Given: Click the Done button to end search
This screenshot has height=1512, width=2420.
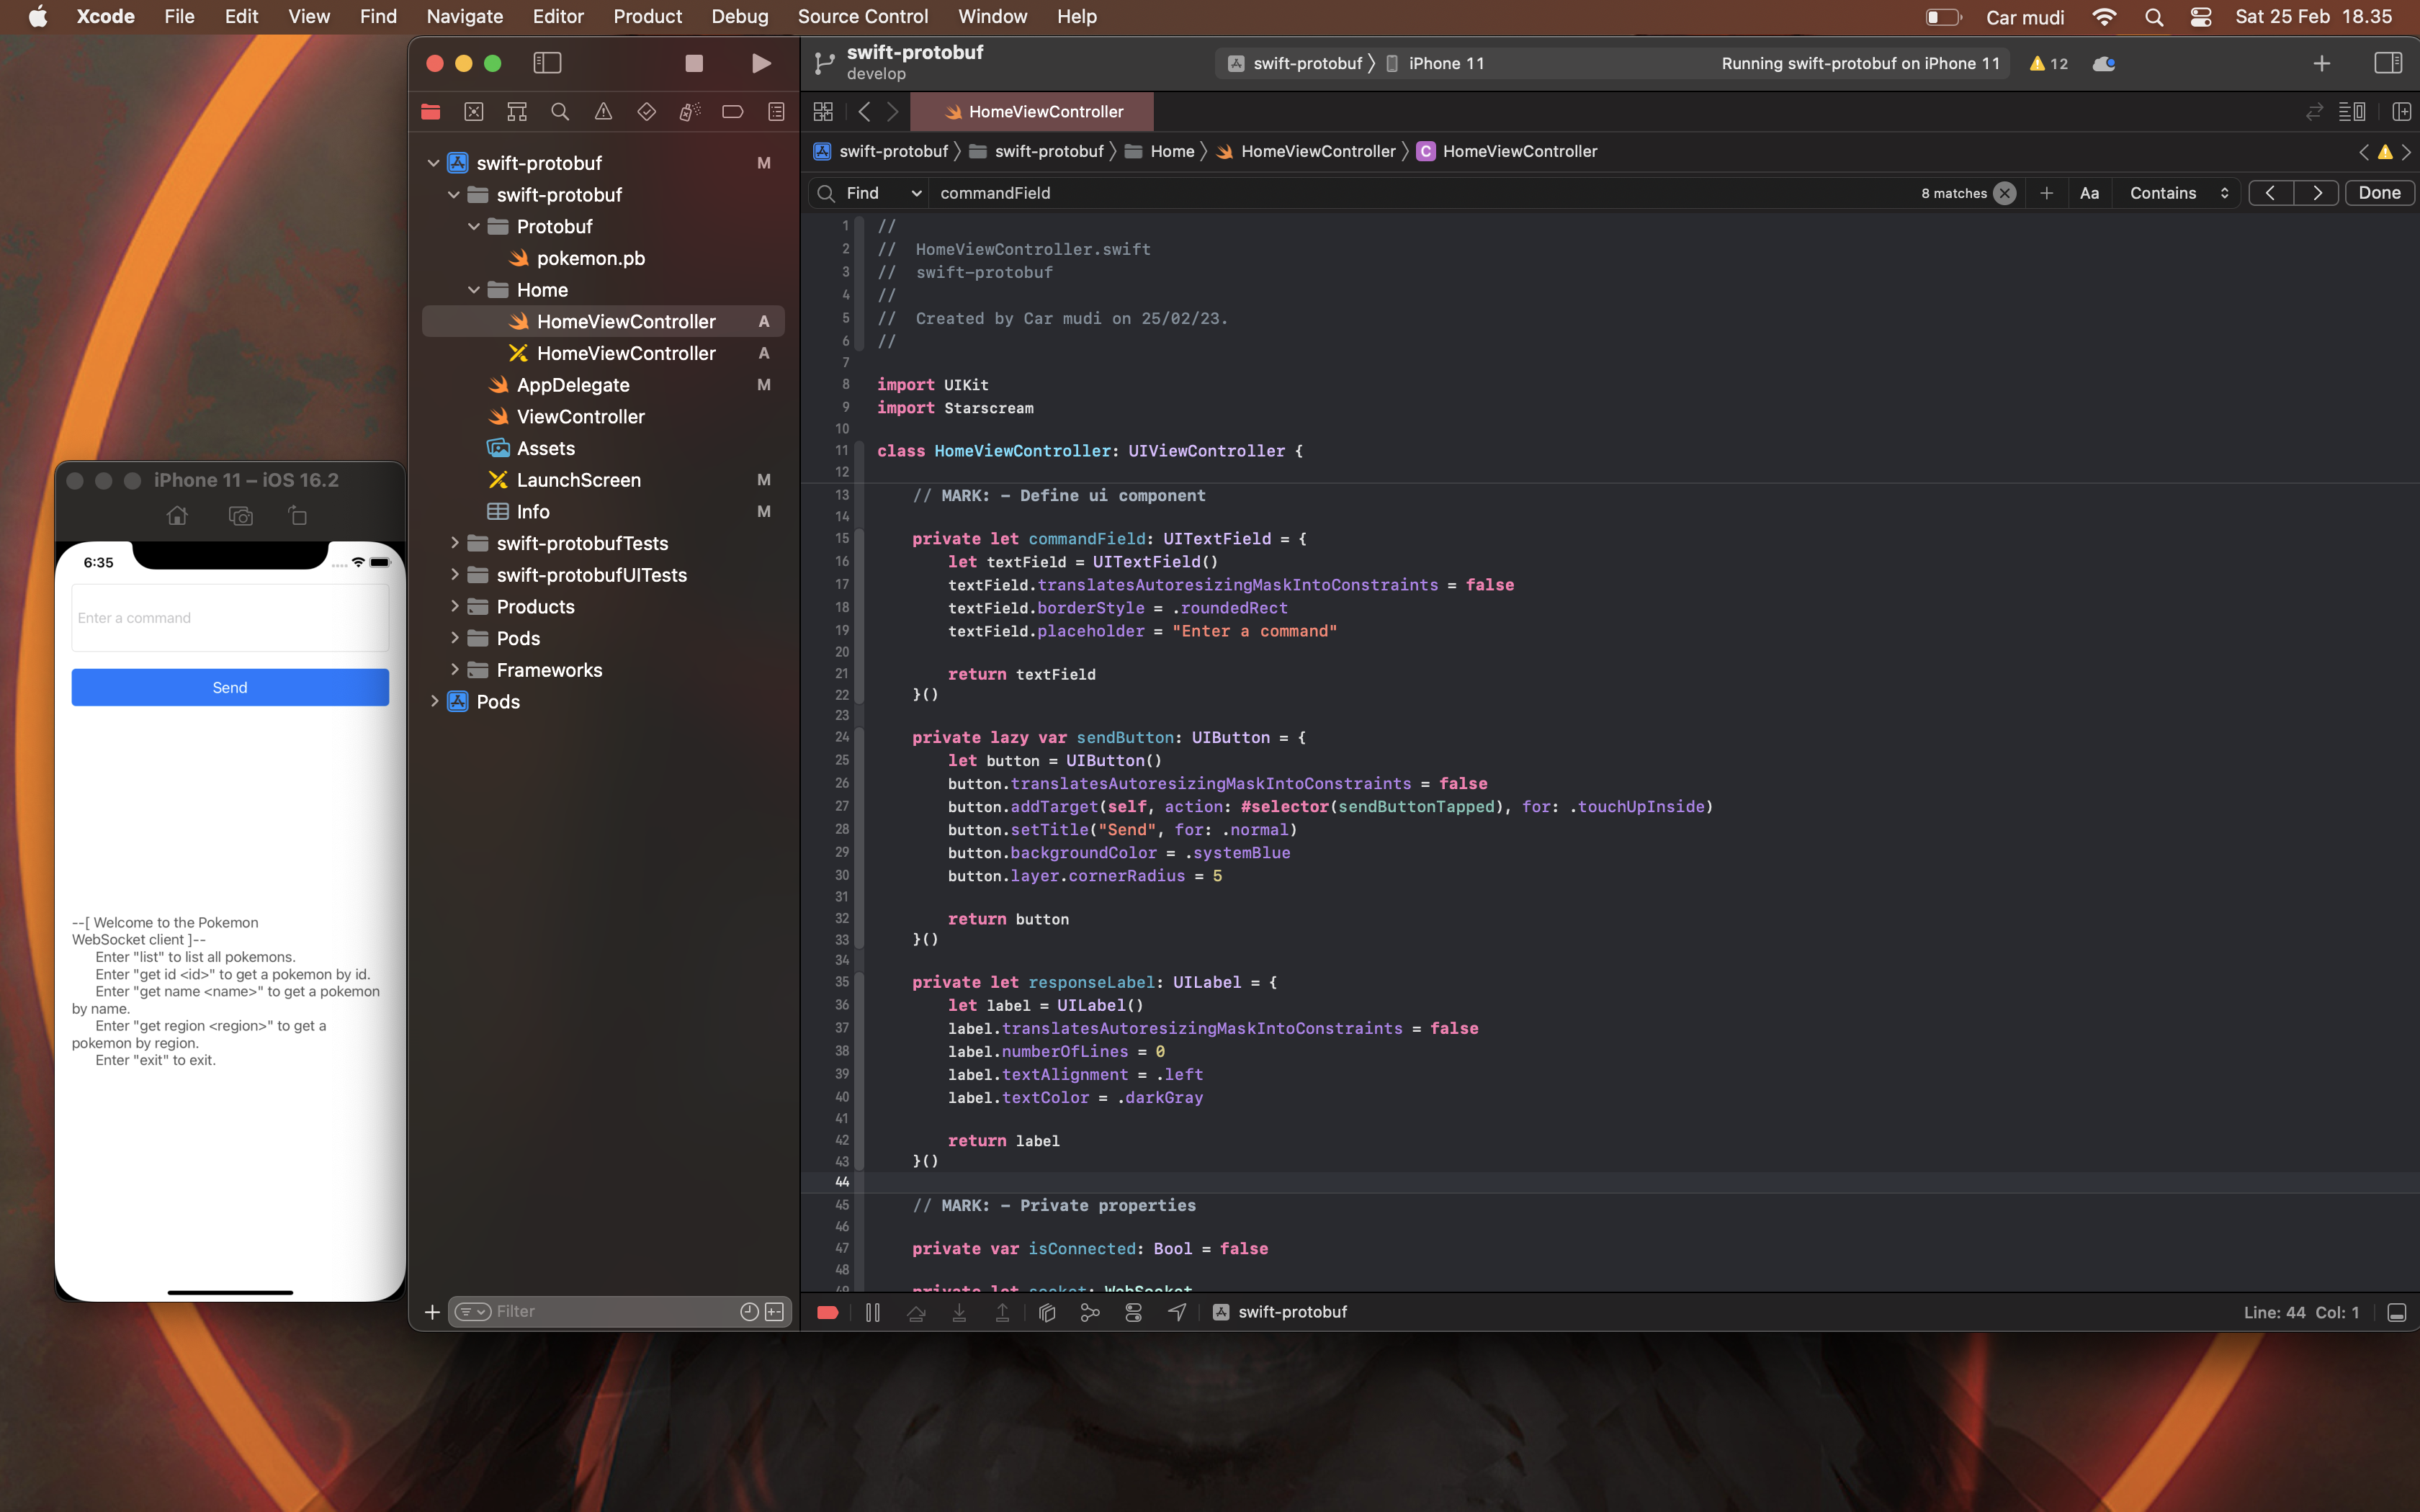Looking at the screenshot, I should (2380, 192).
